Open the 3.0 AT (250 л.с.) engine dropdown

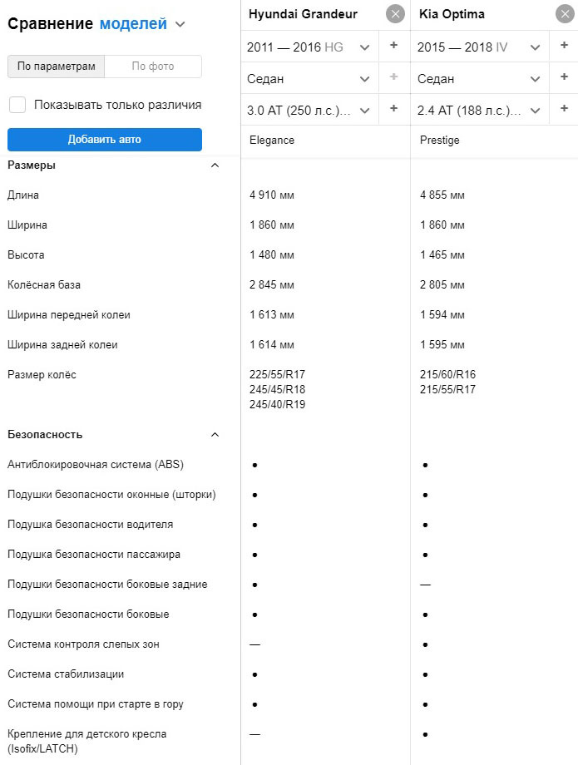coord(309,111)
